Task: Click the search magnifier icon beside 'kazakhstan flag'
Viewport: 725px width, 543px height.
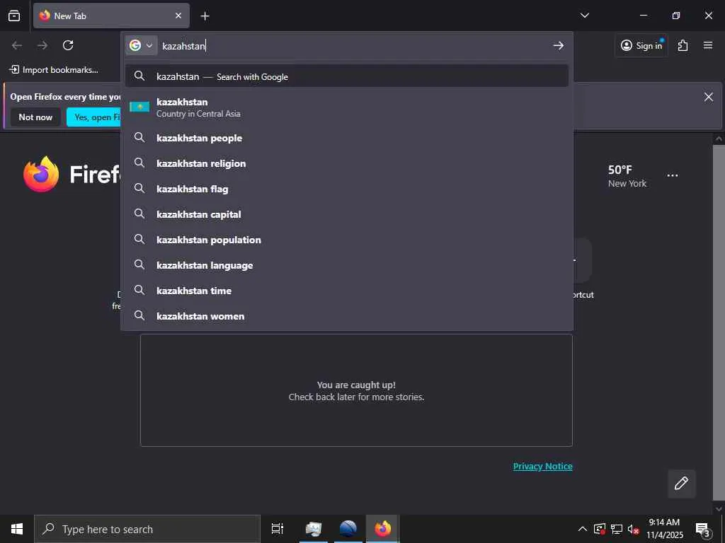Action: click(x=139, y=188)
